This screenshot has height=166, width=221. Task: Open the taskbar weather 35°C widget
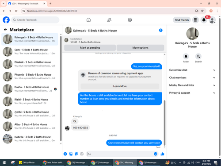click(x=171, y=162)
